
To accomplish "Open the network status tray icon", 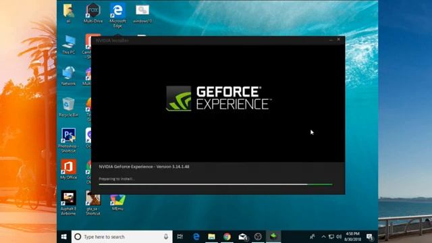I will tap(331, 237).
